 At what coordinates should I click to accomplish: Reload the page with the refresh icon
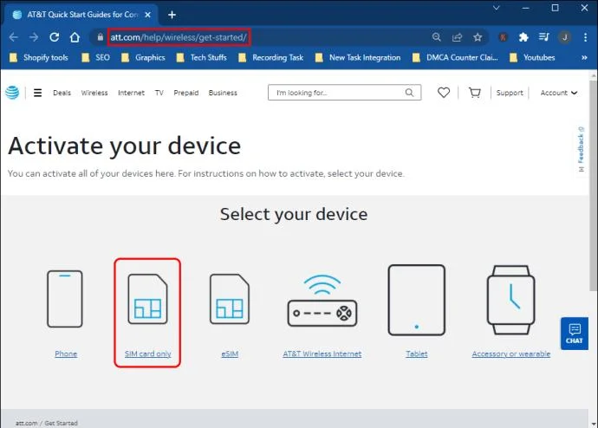pyautogui.click(x=54, y=37)
